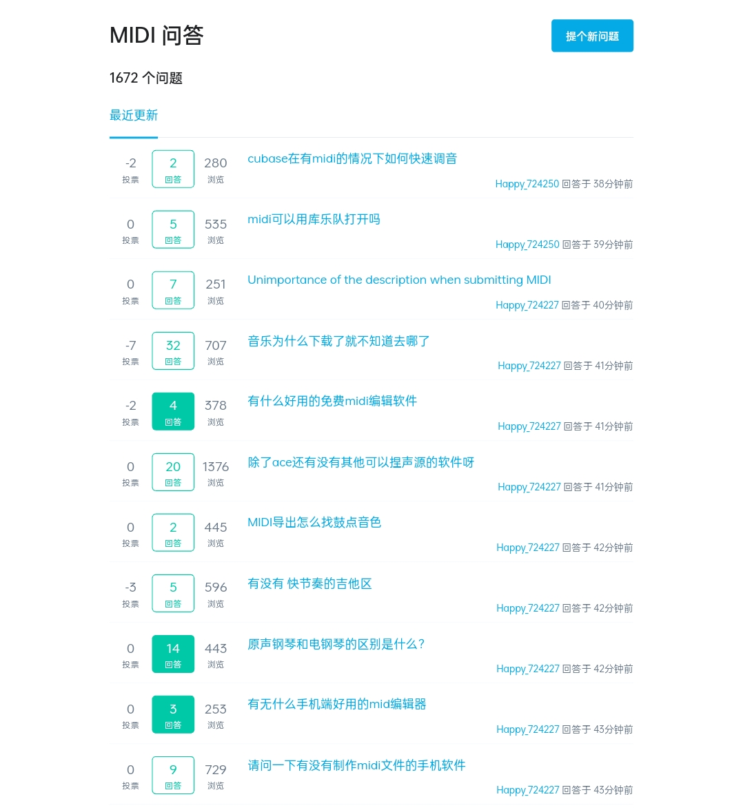743x810 pixels.
Task: Click the filled 14 回答 answer box
Action: (x=173, y=654)
